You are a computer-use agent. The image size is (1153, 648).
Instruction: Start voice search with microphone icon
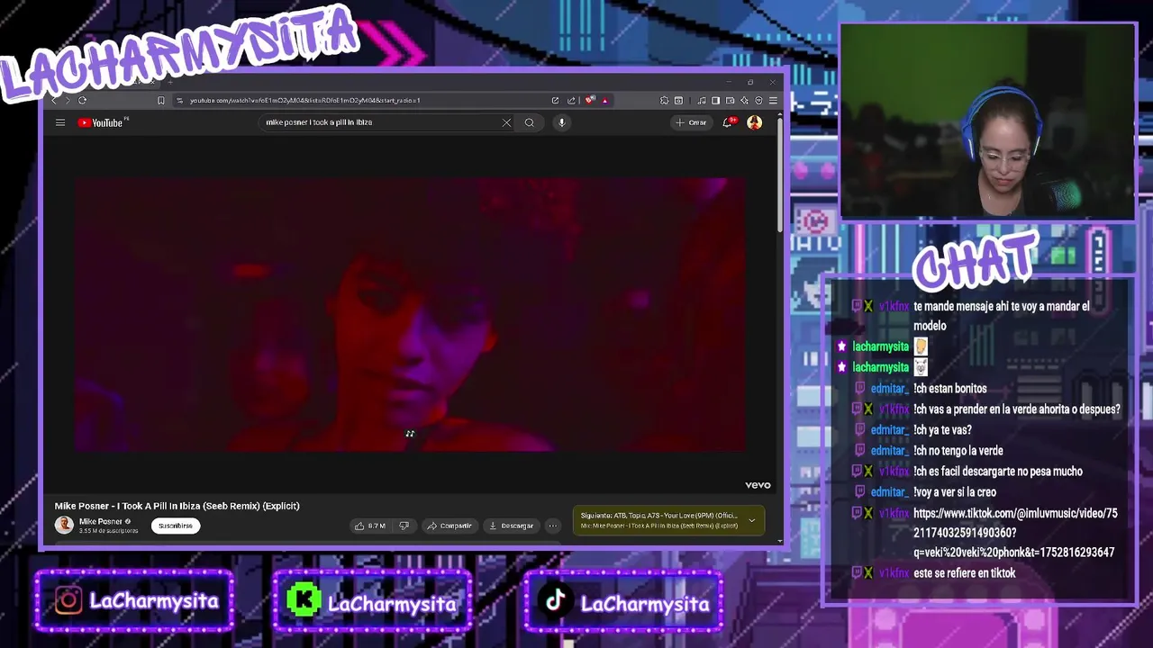(561, 122)
